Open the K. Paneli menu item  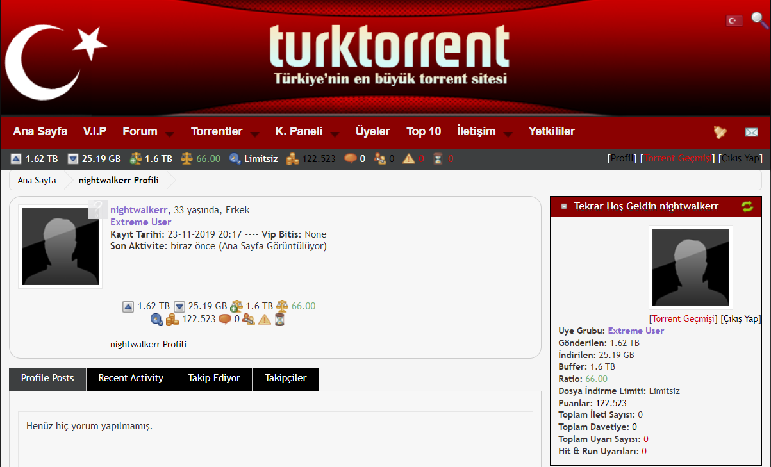299,131
